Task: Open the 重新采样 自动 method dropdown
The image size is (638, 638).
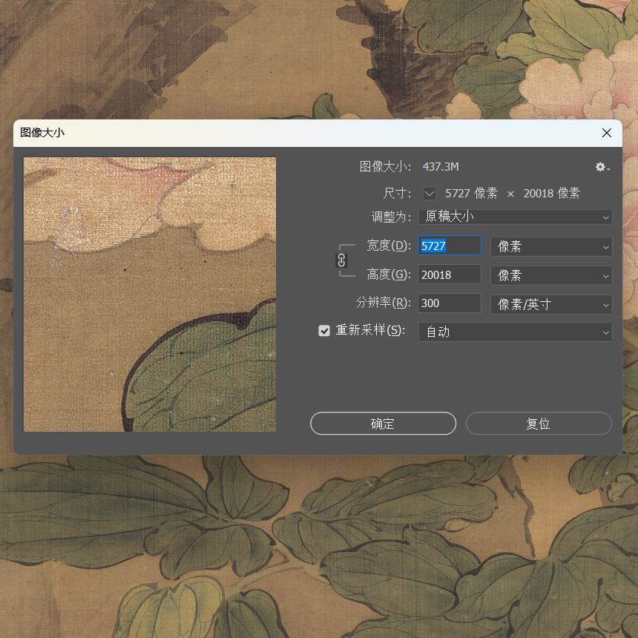Action: [515, 332]
